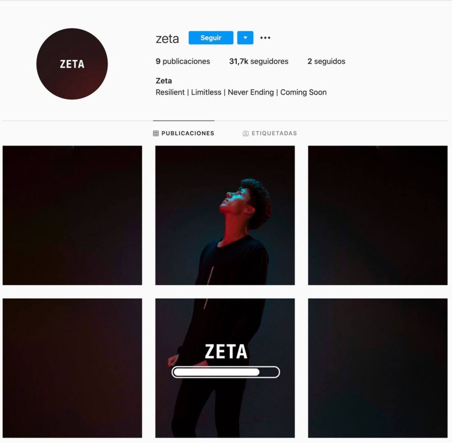The height and width of the screenshot is (443, 452).
Task: Click the zeta username heading
Action: click(167, 38)
